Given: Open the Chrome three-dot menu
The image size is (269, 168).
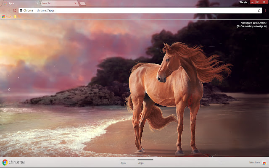Looking at the screenshot, I should (x=266, y=10).
